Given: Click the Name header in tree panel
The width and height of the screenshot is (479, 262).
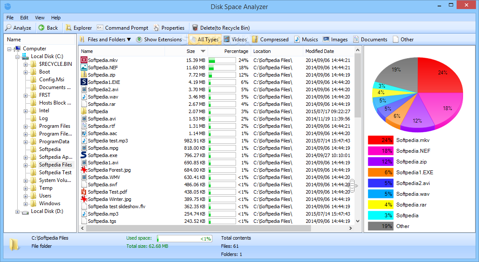Looking at the screenshot, I should 39,40.
